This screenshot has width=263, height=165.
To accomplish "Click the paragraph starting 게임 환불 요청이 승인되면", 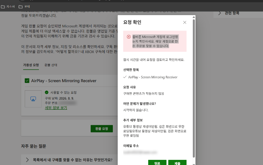I will pos(69,31).
